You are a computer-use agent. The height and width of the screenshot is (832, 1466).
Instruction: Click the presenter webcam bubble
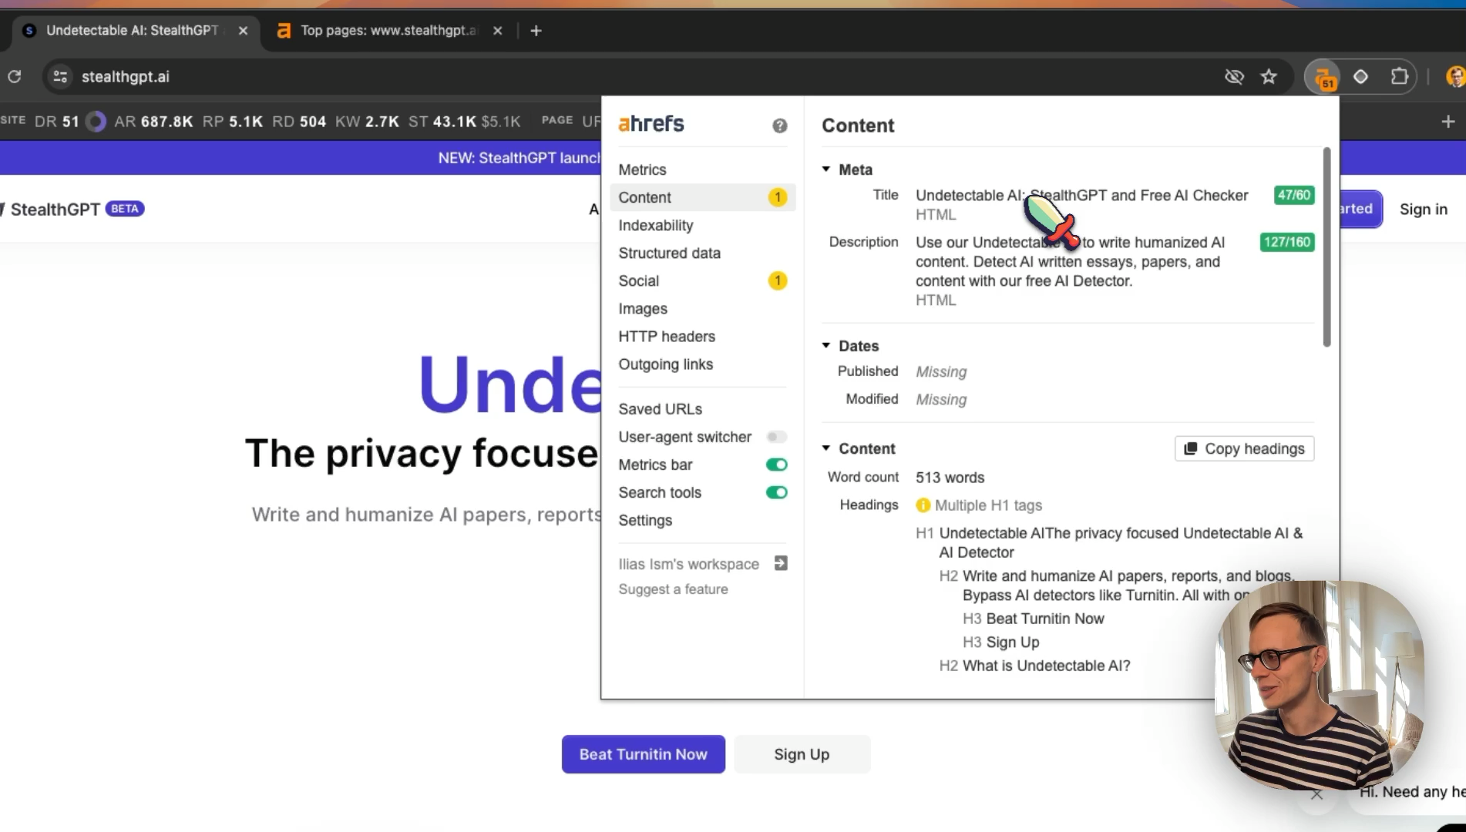(x=1319, y=685)
